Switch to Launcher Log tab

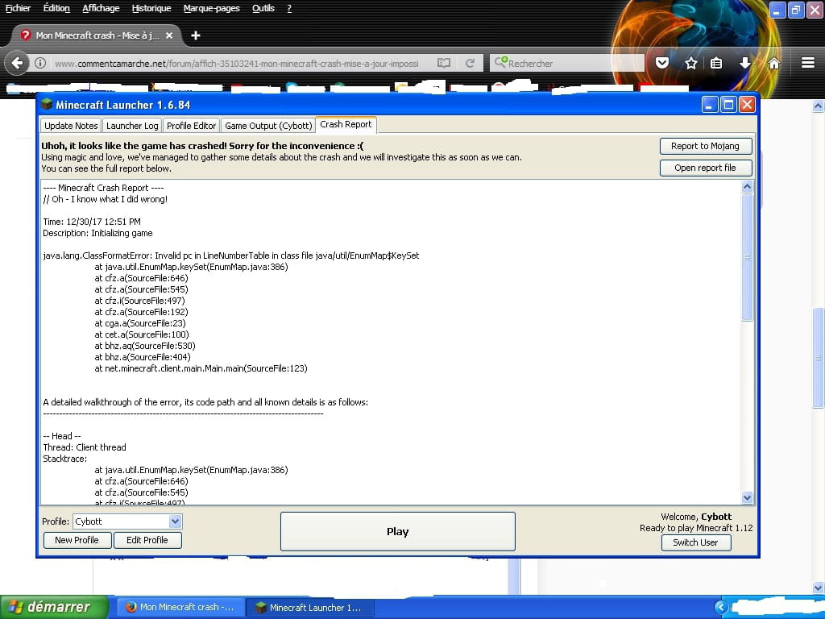pos(132,125)
